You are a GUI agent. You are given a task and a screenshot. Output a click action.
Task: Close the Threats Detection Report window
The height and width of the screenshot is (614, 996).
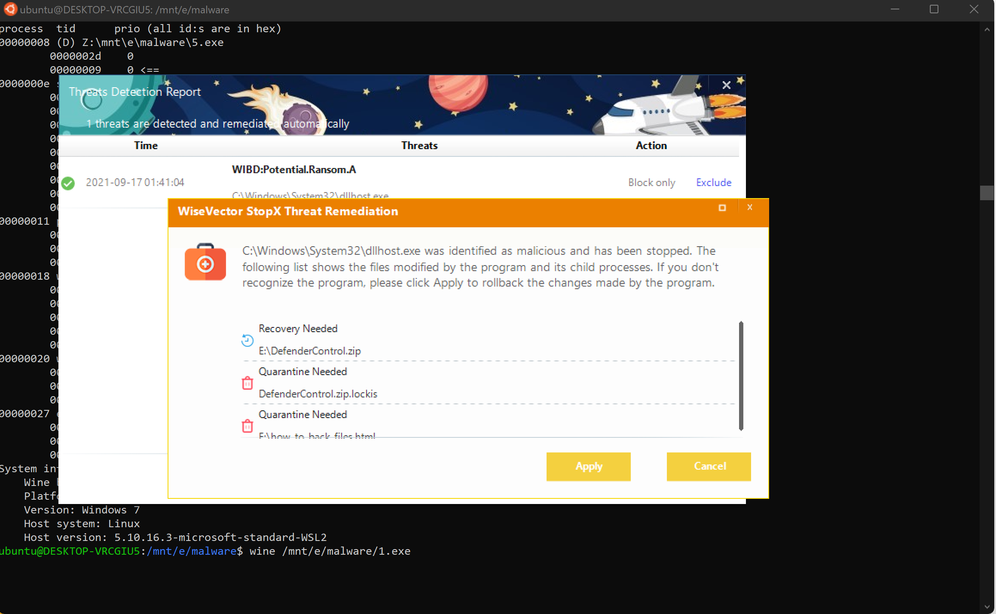(x=726, y=86)
